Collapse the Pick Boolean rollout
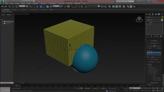Viewport: 164px width, 92px height. coord(154,41)
